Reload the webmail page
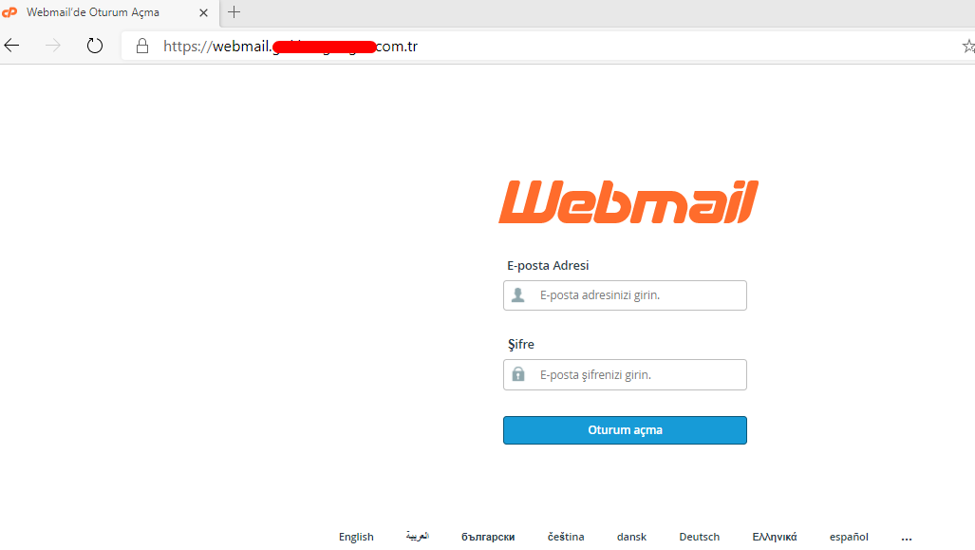 coord(95,46)
